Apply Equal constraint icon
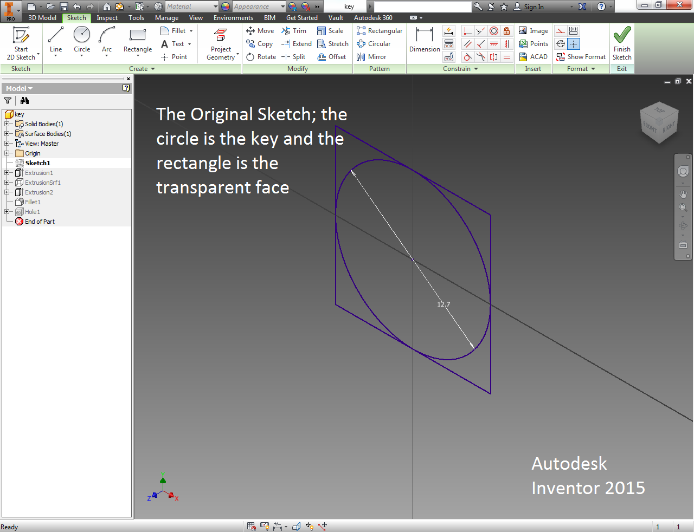Image resolution: width=694 pixels, height=532 pixels. 507,57
